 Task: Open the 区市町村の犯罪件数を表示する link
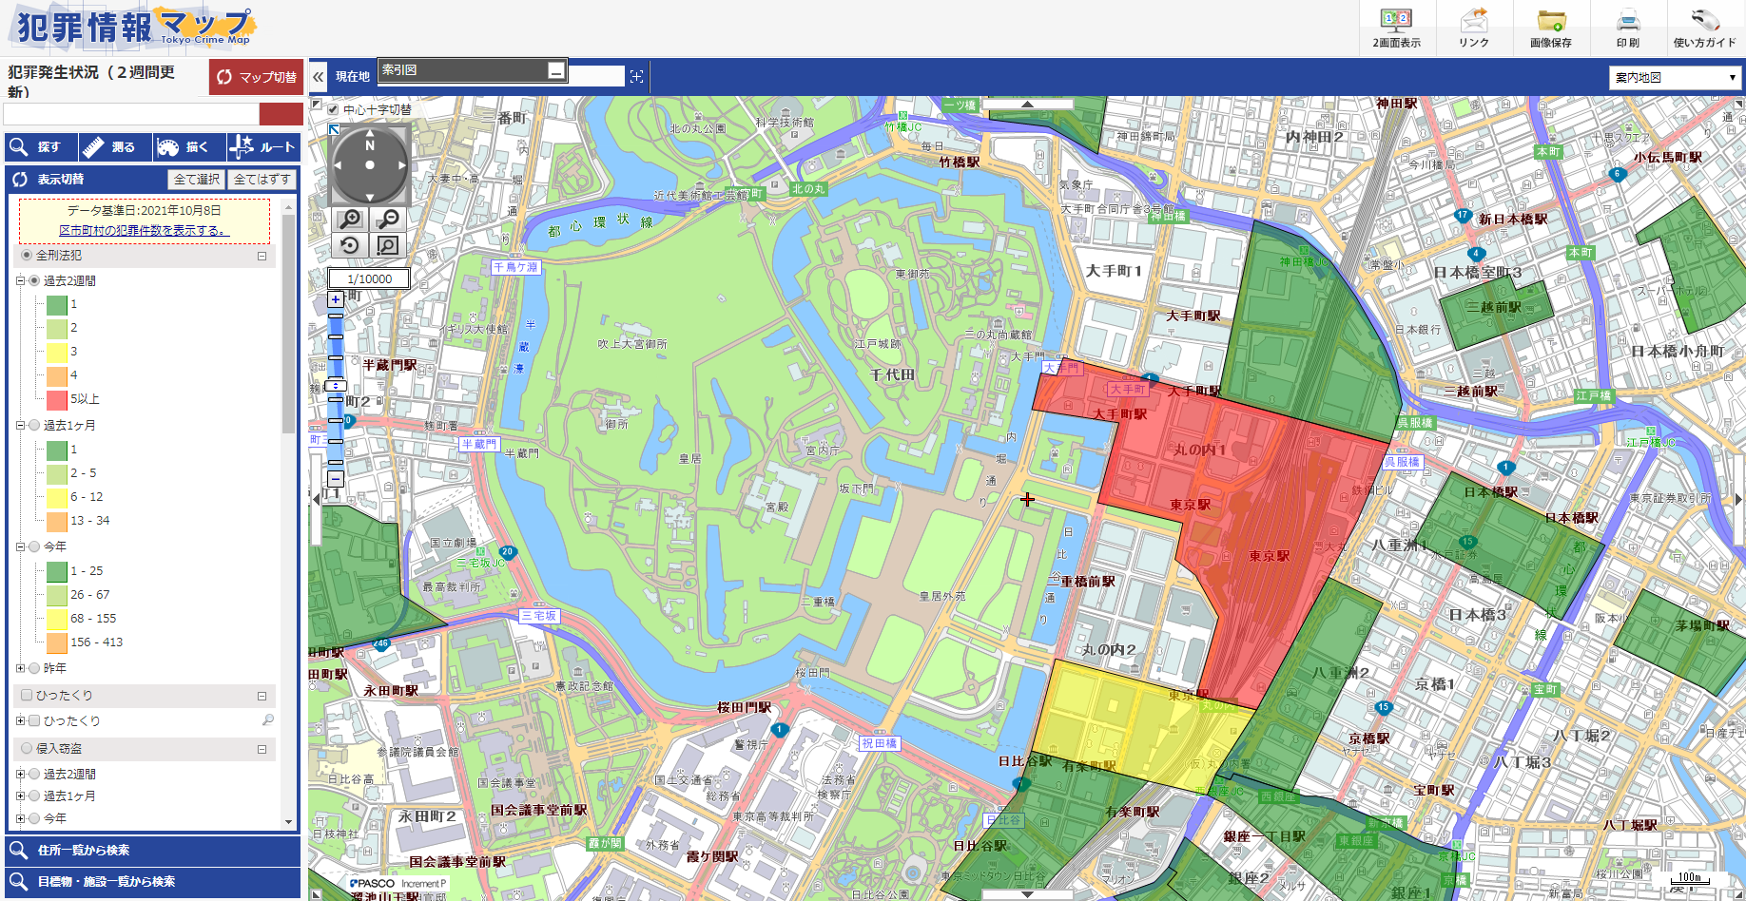point(144,230)
